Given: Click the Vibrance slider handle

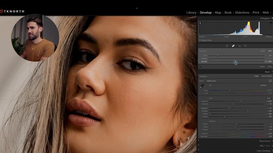Looking at the screenshot, I should (x=243, y=134).
